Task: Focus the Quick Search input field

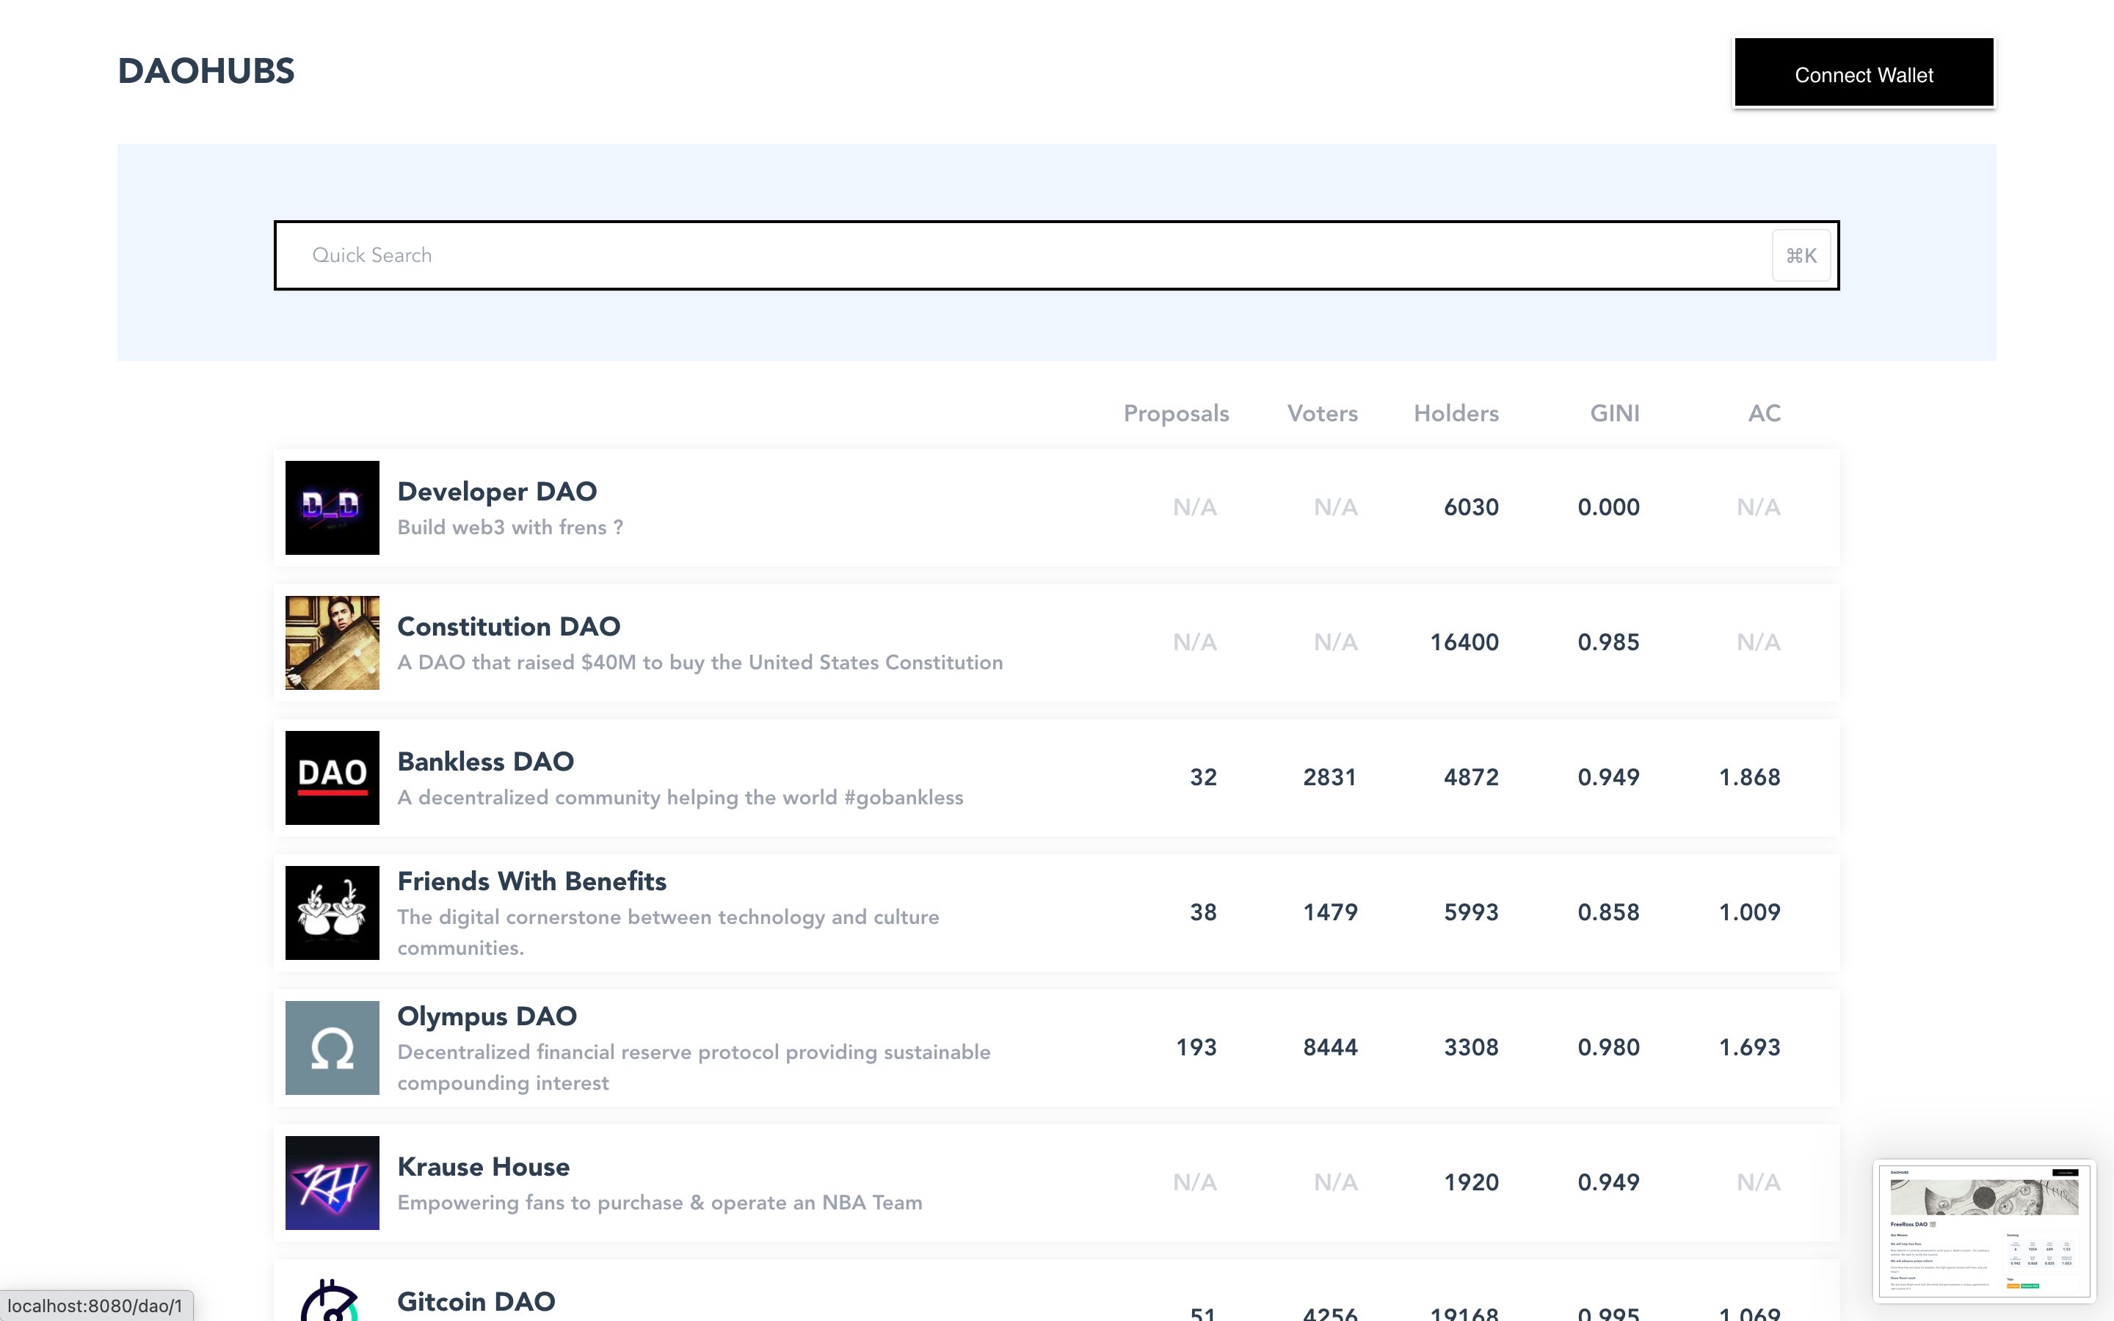Action: [x=1056, y=255]
